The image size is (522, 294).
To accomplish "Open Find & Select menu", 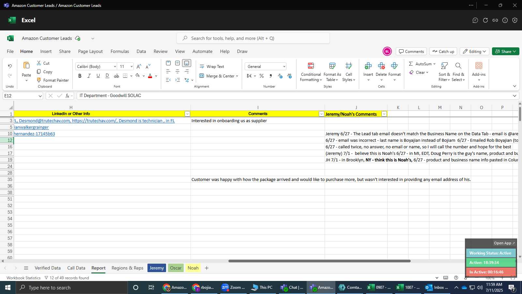I will 458,72.
